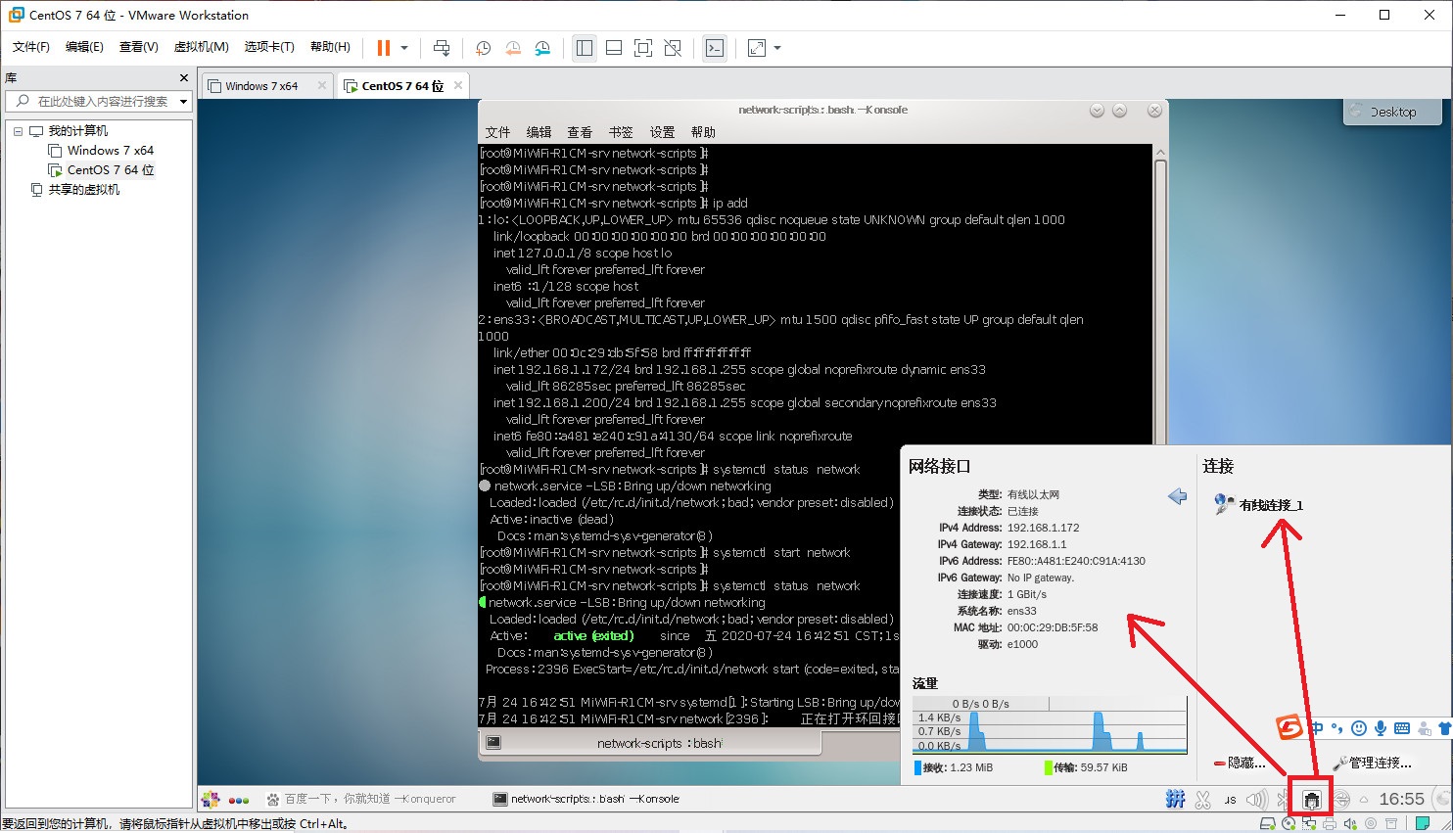Open the Desktop toolbox widget
This screenshot has height=833, width=1453.
pos(1392,112)
